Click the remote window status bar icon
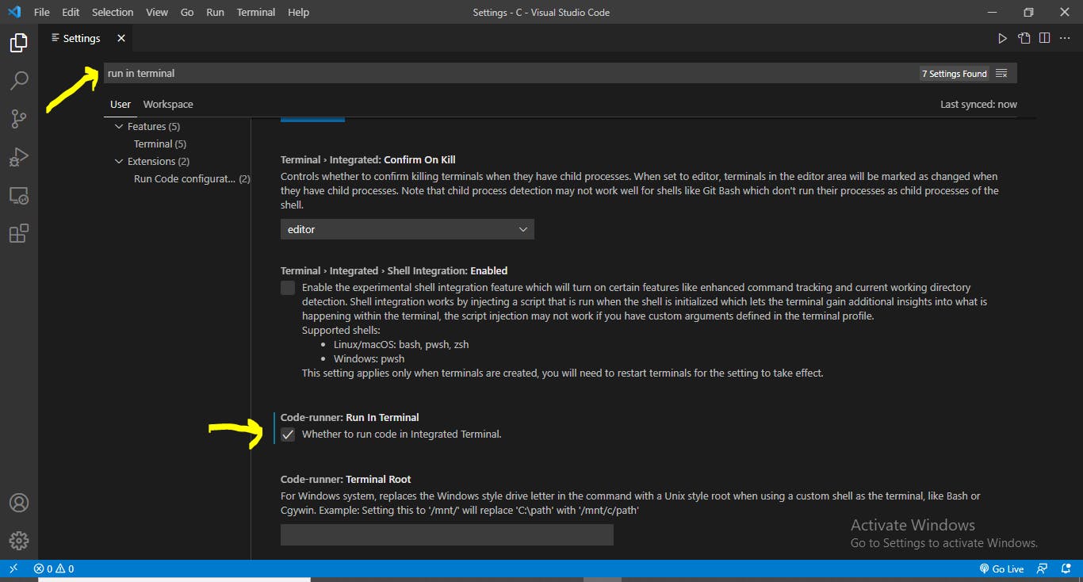The height and width of the screenshot is (582, 1083). pyautogui.click(x=13, y=569)
